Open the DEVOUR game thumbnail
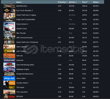This screenshot has width=110, height=99. coord(9,96)
